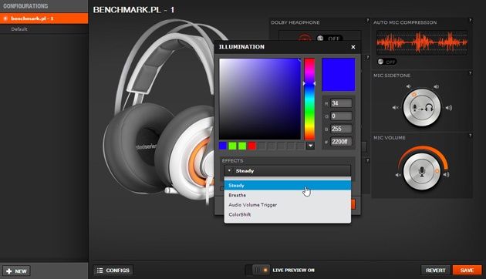Expand the saved color swatches dropdown arrow
This screenshot has width=486, height=279.
pyautogui.click(x=310, y=146)
